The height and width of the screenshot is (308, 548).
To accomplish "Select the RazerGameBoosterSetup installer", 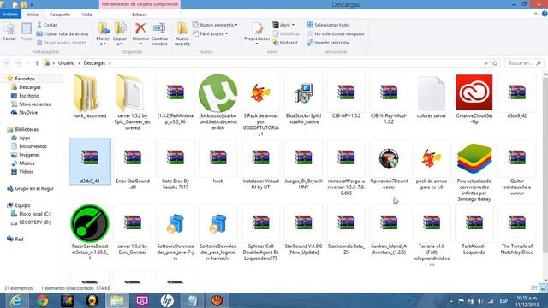I will coord(89,233).
